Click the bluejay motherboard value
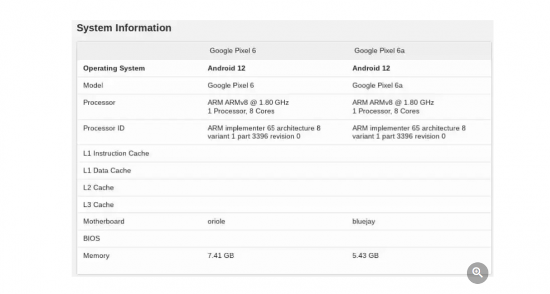This screenshot has height=294, width=550. coord(364,222)
